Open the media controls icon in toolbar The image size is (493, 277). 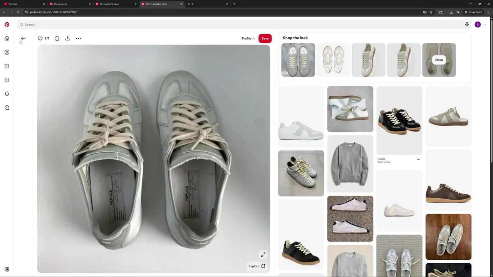click(458, 12)
